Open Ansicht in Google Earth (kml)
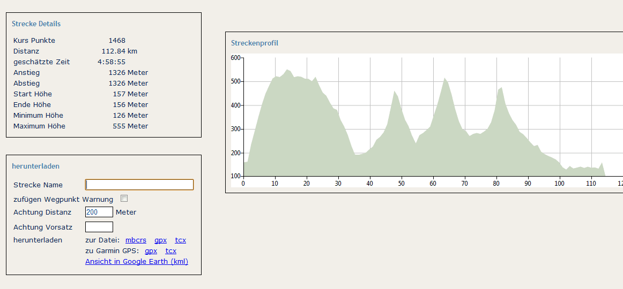Image resolution: width=623 pixels, height=289 pixels. pos(137,262)
